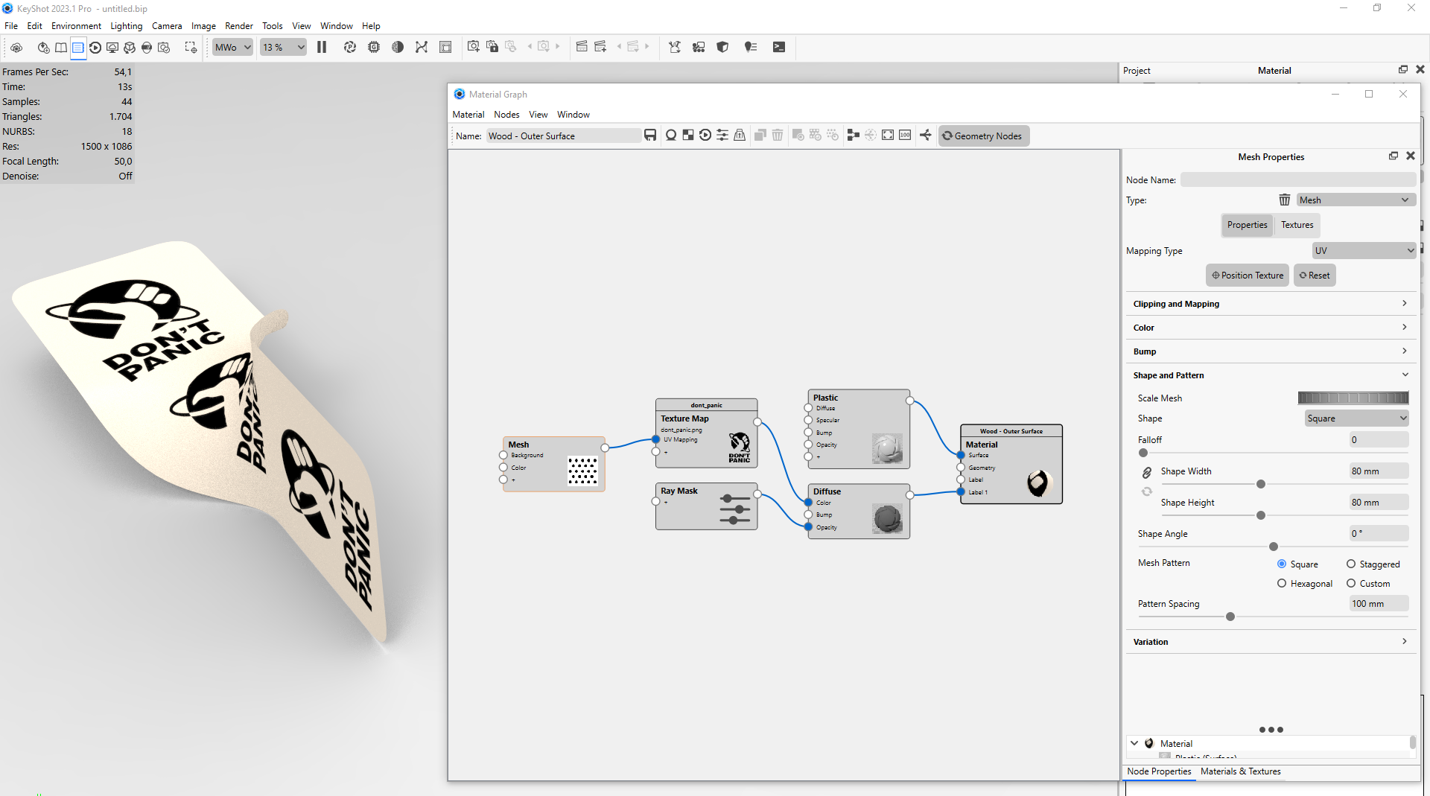Click the Import icon in main toolbar

tap(43, 47)
